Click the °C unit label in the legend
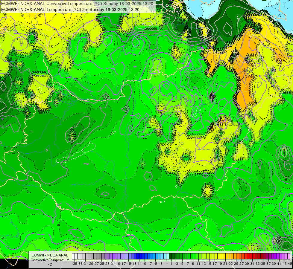Image resolution: width=293 pixels, height=269 pixels. (x=50, y=265)
